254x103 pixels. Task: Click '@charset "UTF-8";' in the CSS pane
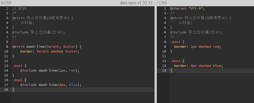tap(188, 8)
